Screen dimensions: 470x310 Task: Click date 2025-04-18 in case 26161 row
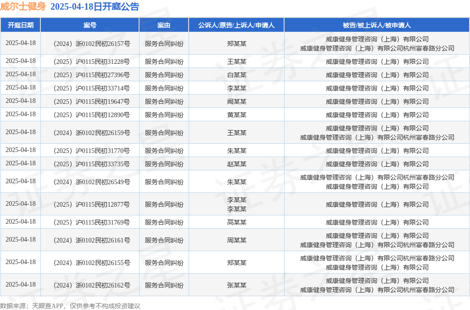tap(21, 240)
